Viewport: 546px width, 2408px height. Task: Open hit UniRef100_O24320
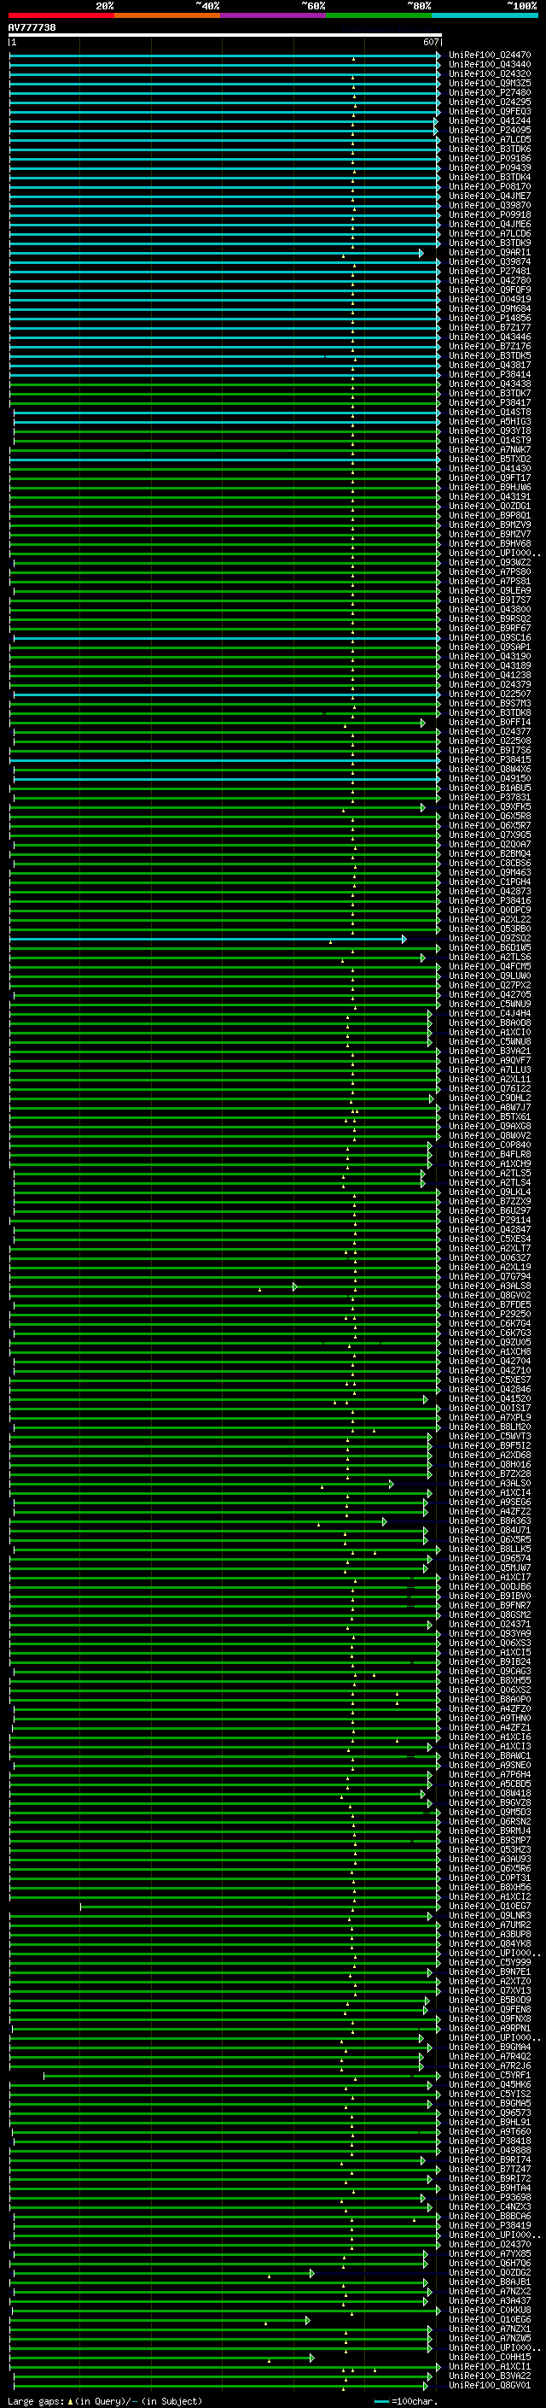tap(490, 75)
